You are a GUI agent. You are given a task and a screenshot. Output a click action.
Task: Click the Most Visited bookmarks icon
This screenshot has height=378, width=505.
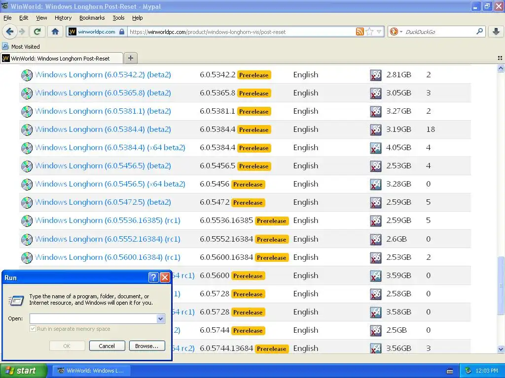pyautogui.click(x=5, y=46)
